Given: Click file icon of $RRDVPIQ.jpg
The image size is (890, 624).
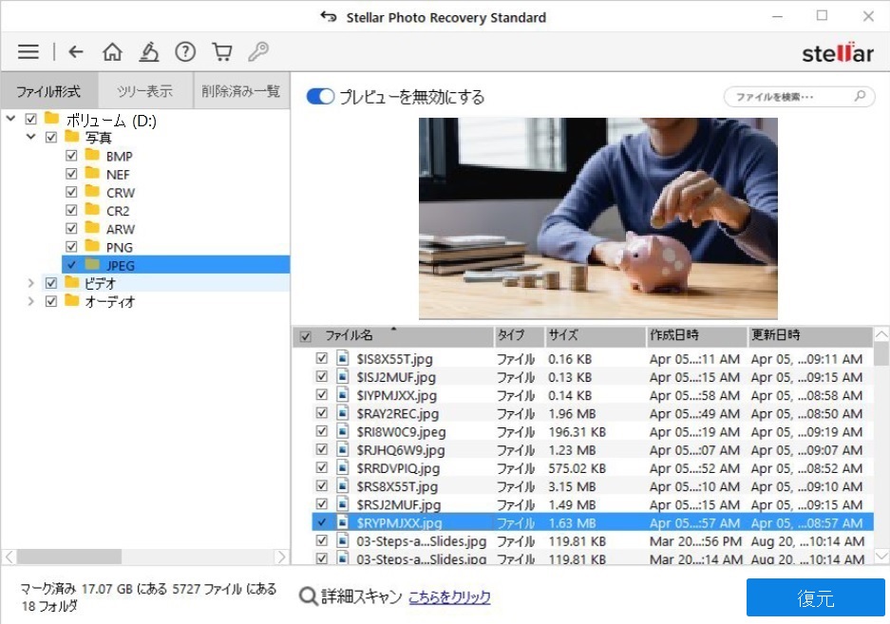Looking at the screenshot, I should (342, 467).
